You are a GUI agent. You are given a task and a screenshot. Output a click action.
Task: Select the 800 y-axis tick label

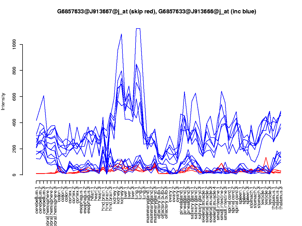pos(14,71)
